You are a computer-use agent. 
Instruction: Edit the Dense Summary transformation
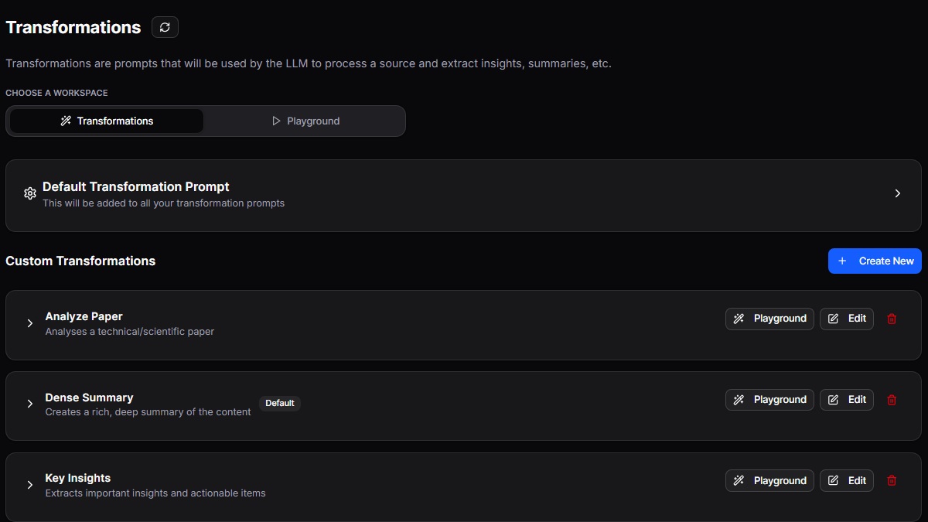pos(847,400)
